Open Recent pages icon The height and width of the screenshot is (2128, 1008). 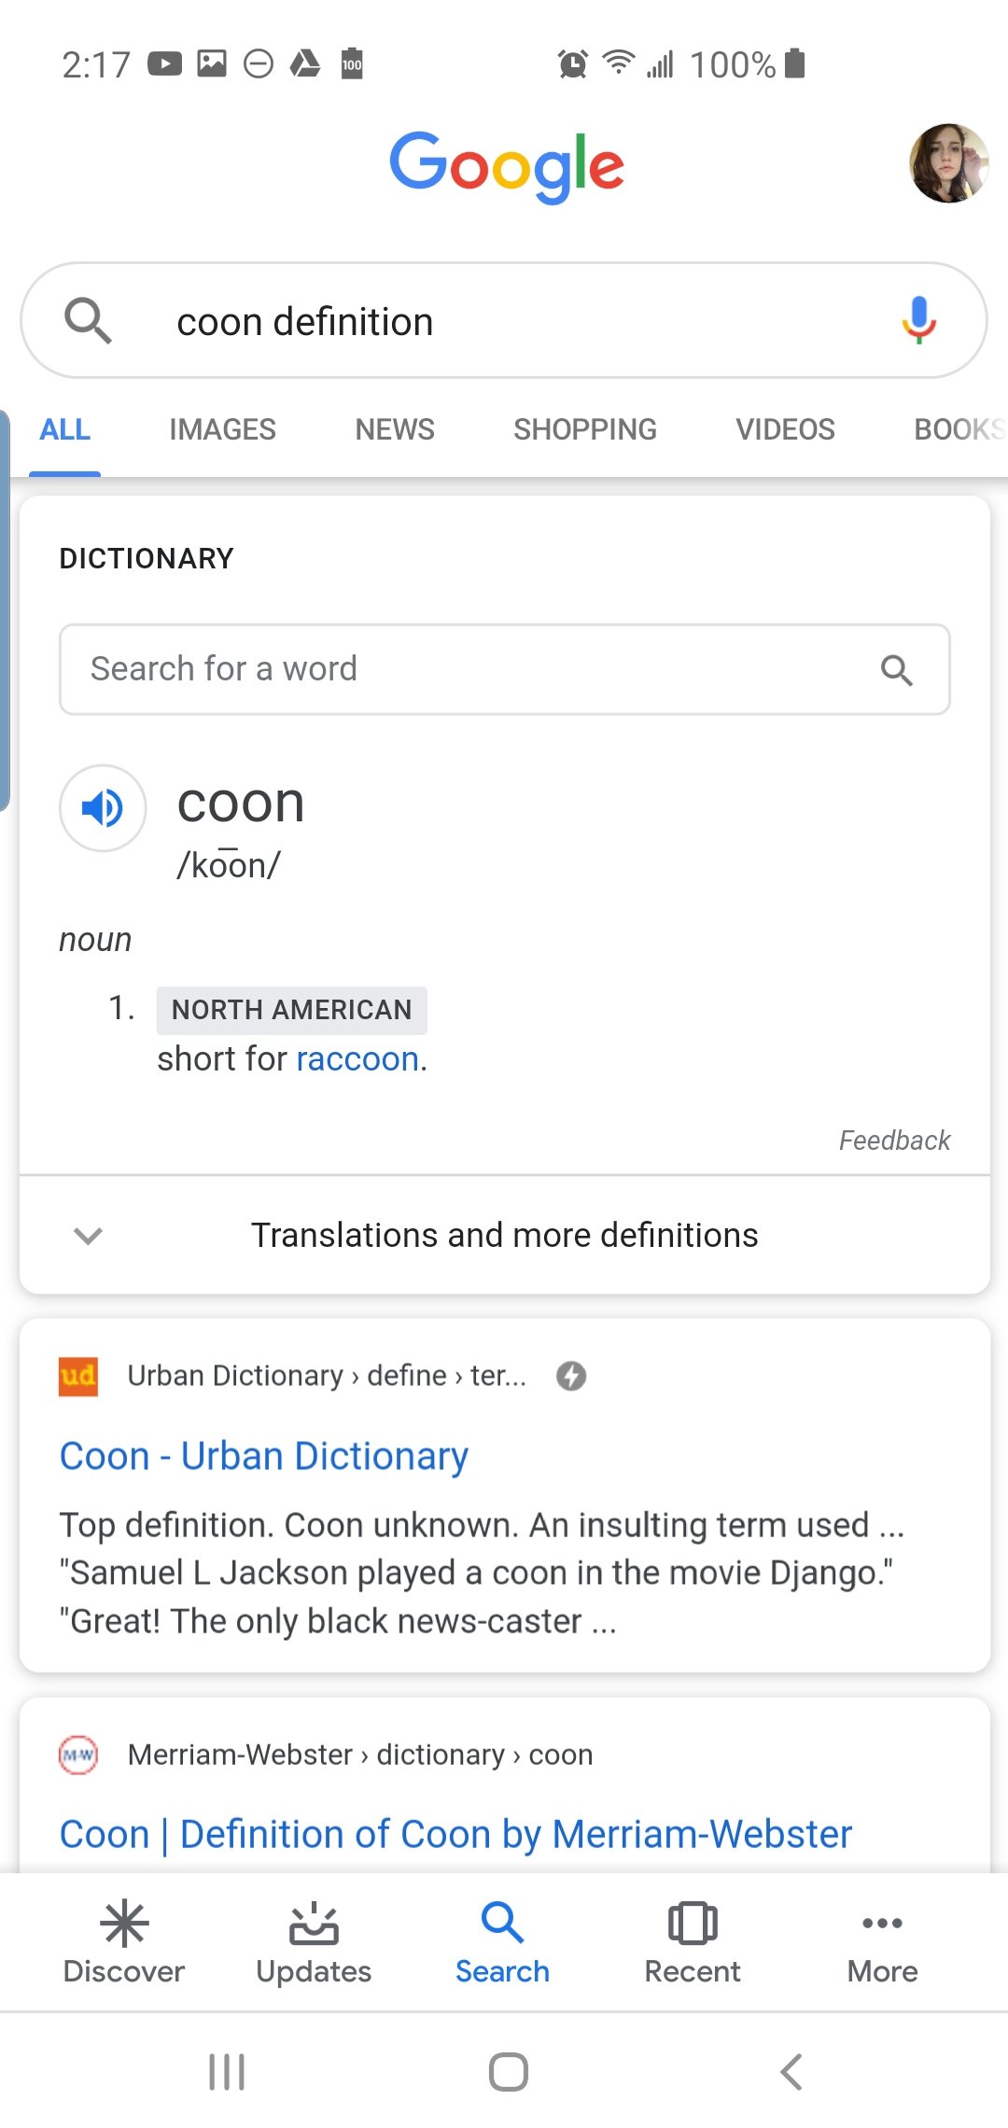693,1924
